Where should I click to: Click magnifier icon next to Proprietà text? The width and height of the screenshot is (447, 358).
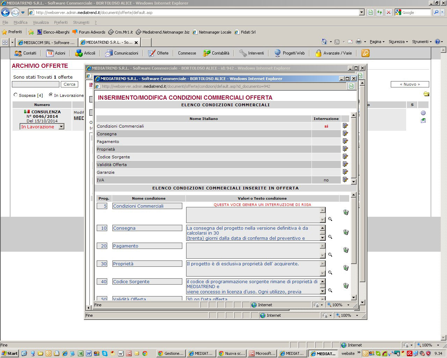330,273
